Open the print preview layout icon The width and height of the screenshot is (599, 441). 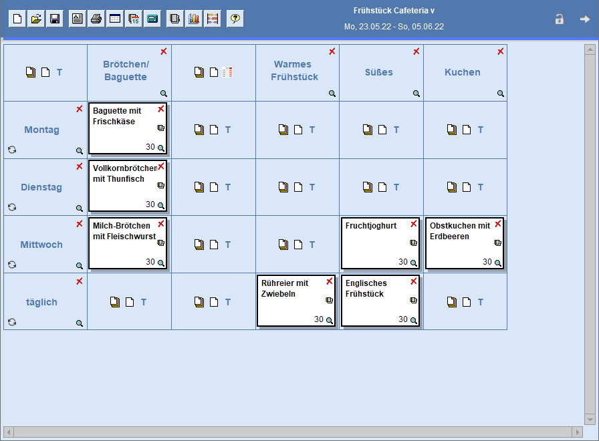(x=77, y=18)
